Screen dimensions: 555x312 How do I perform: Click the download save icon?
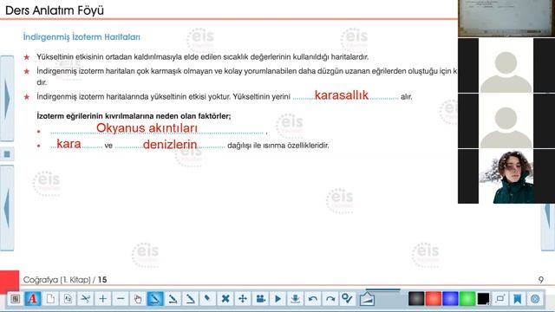[295, 299]
